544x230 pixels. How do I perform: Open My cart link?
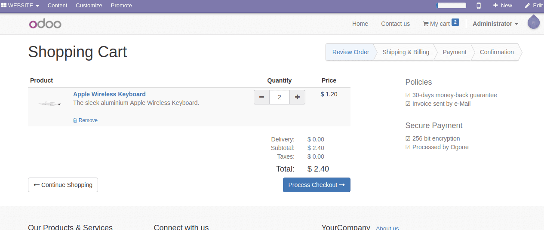436,24
